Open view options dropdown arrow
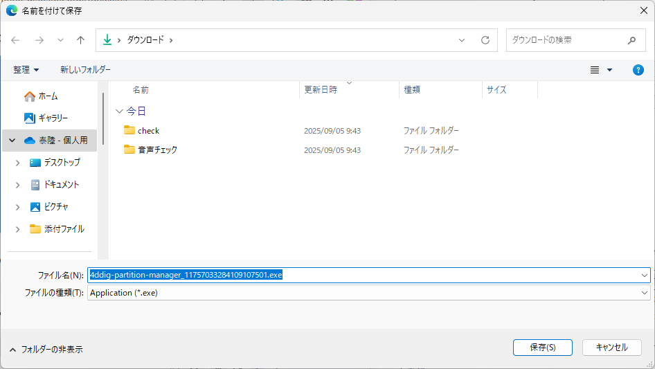This screenshot has width=655, height=369. pos(609,70)
